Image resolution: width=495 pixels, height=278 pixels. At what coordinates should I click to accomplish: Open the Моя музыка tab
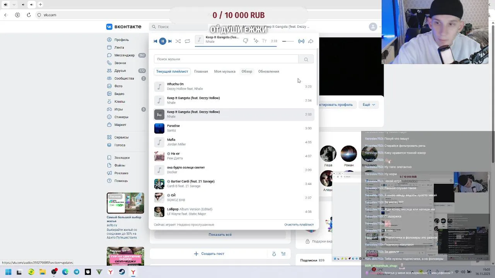[225, 71]
